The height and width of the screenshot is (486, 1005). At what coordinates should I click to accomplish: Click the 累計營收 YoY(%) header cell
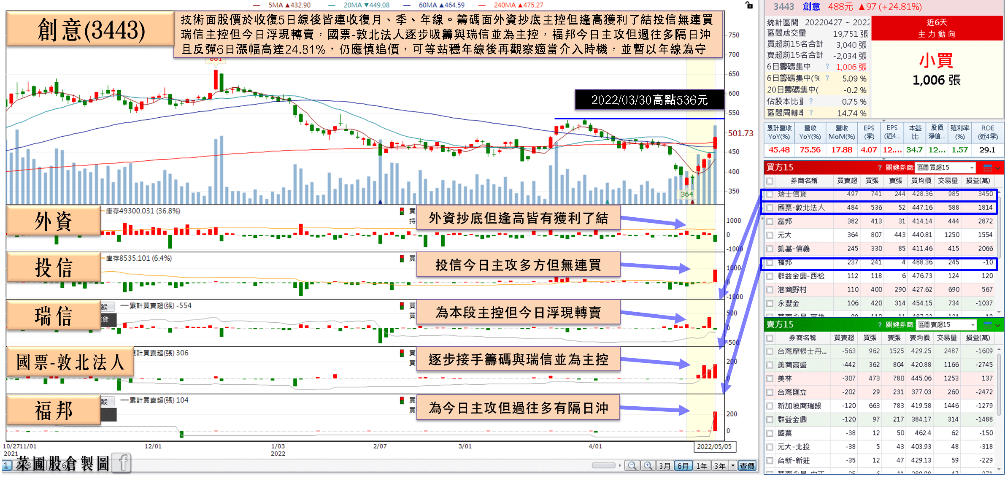779,132
